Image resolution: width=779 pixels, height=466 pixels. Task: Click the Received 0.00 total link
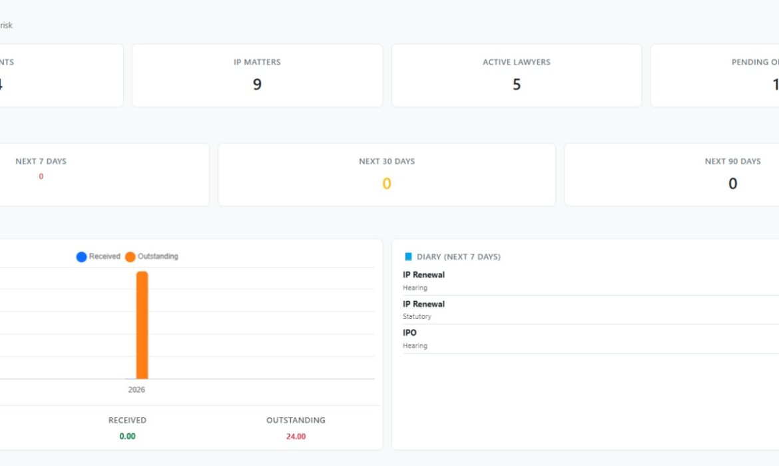(127, 436)
